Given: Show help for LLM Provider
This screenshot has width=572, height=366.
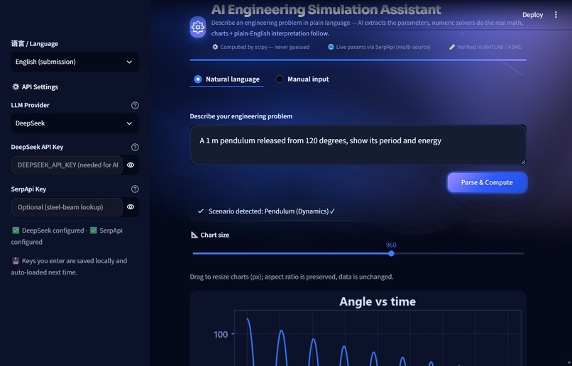Looking at the screenshot, I should 135,106.
